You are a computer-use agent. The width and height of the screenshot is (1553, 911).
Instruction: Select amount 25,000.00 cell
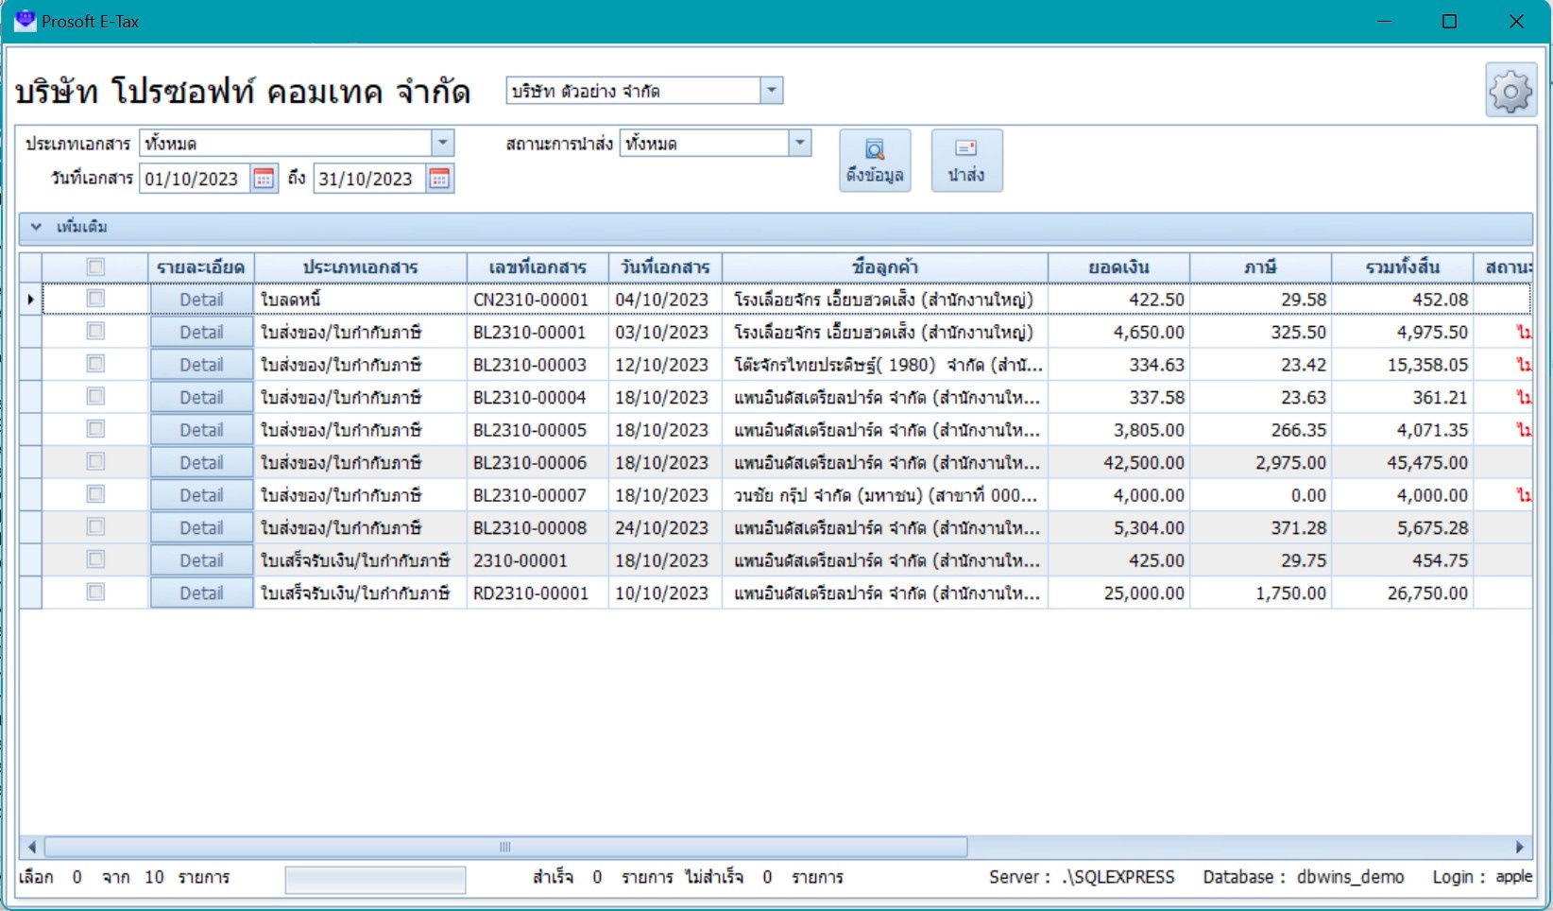point(1118,593)
